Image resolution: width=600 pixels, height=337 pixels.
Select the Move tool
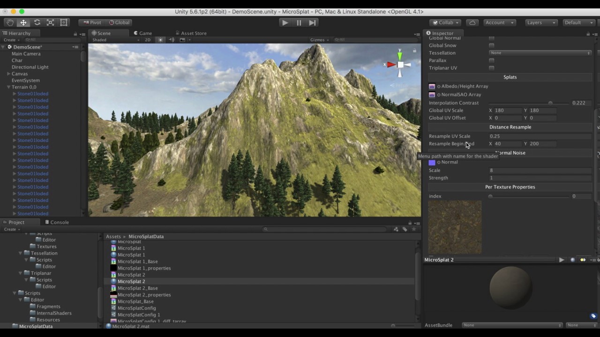(x=23, y=22)
